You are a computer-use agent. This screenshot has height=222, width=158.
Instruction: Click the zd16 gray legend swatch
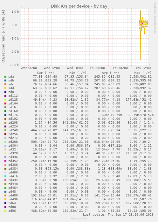pyautogui.click(x=5, y=107)
